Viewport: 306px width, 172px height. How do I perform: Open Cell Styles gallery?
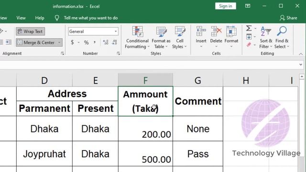coord(180,38)
